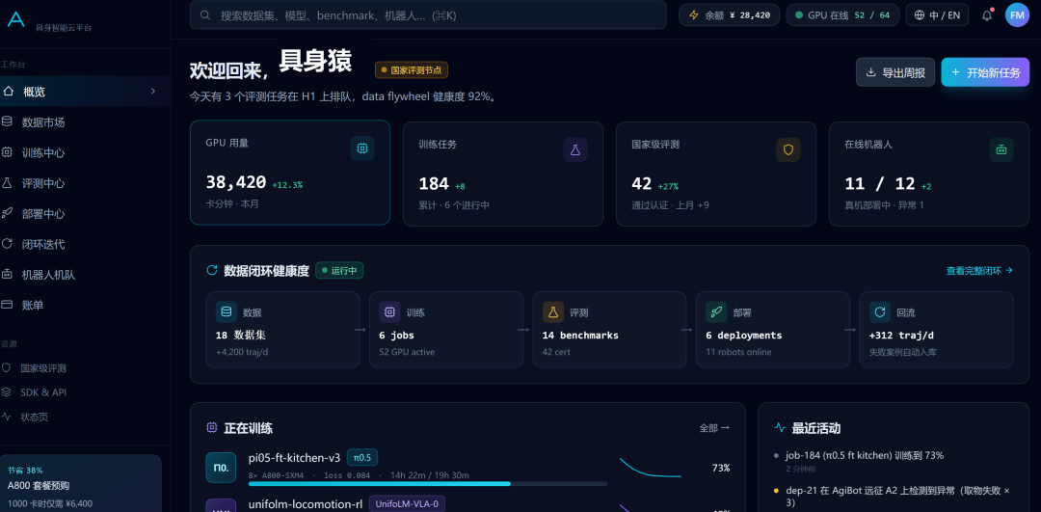Screen dimensions: 1041x512
Task: Click the search magnifier icon
Action: [206, 15]
